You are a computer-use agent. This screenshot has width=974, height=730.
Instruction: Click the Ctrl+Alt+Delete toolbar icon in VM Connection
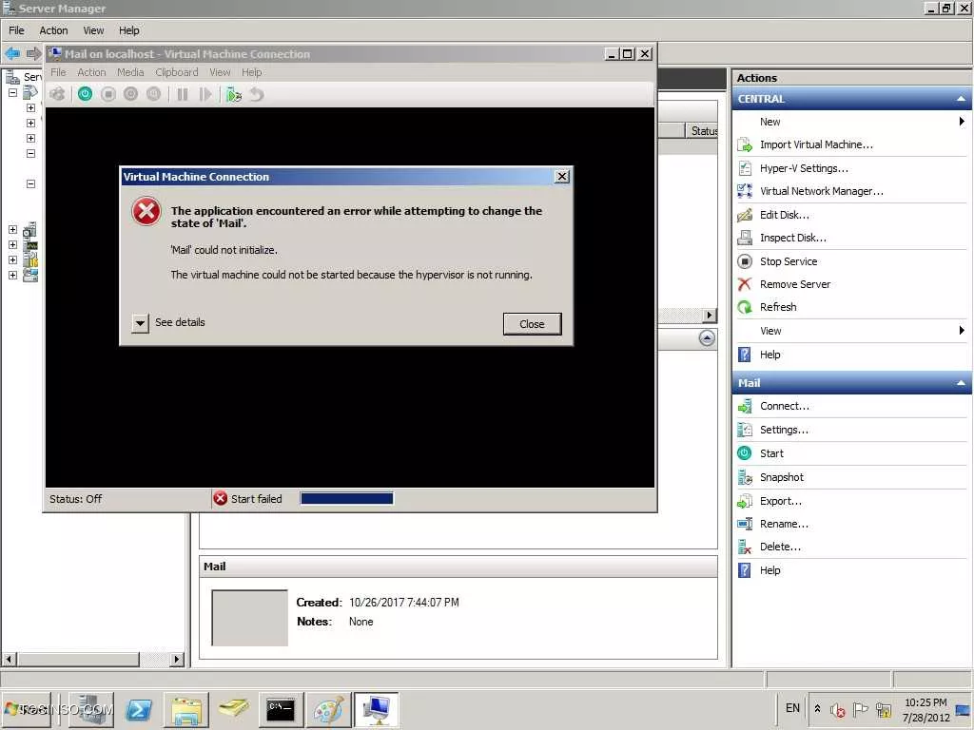click(x=57, y=94)
